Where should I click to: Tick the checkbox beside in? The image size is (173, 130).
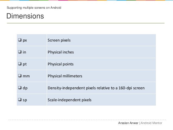tap(20, 52)
